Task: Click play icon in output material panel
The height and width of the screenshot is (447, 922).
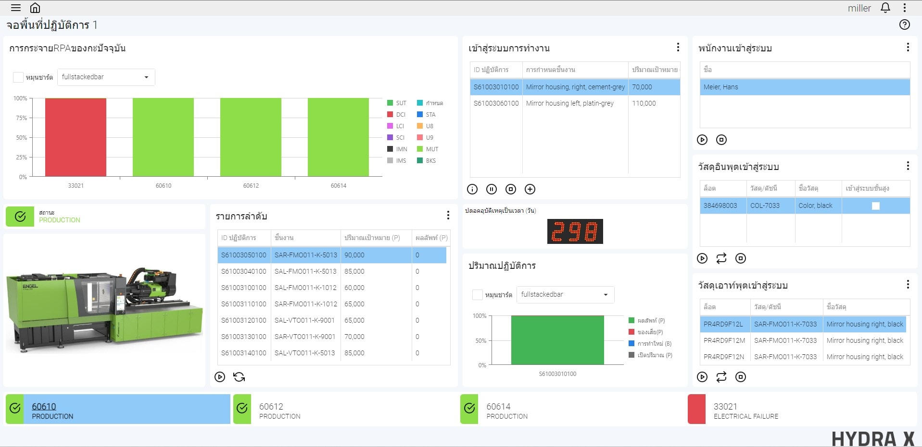Action: tap(702, 377)
